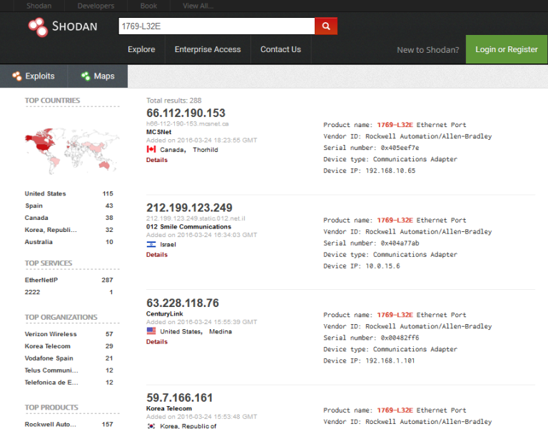Click the United States flag icon
Screen dimensions: 548x429
(151, 331)
